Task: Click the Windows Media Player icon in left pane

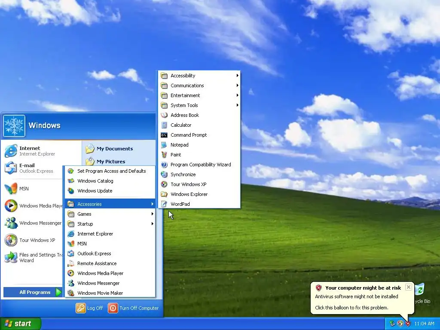Action: coord(11,206)
